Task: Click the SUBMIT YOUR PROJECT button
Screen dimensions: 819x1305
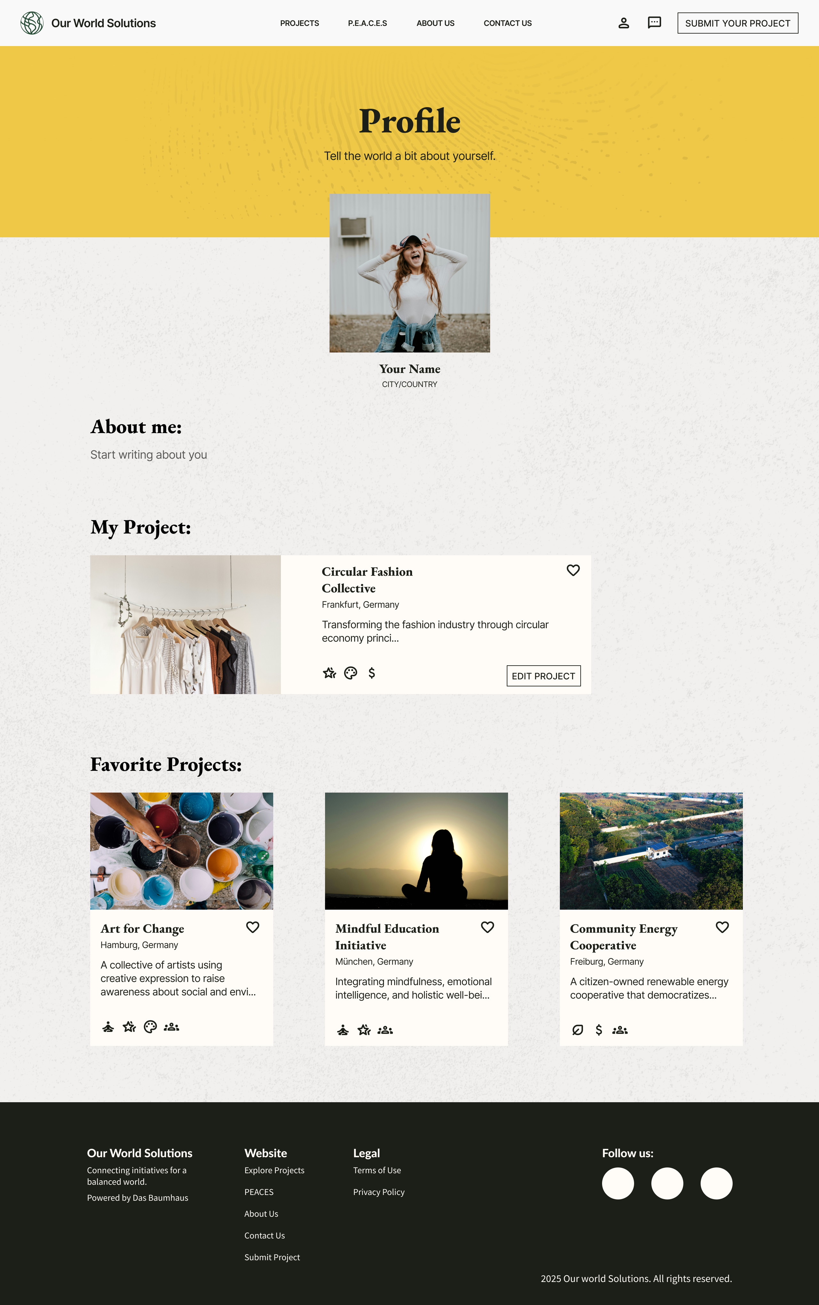Action: [737, 23]
